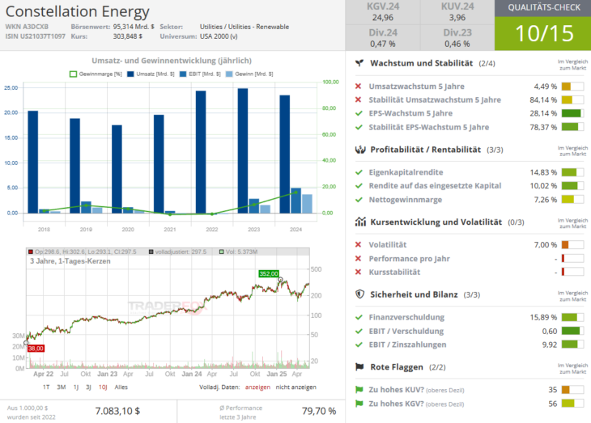This screenshot has width=591, height=423.
Task: Click the ISIN US21037T1097 text
Action: 36,36
